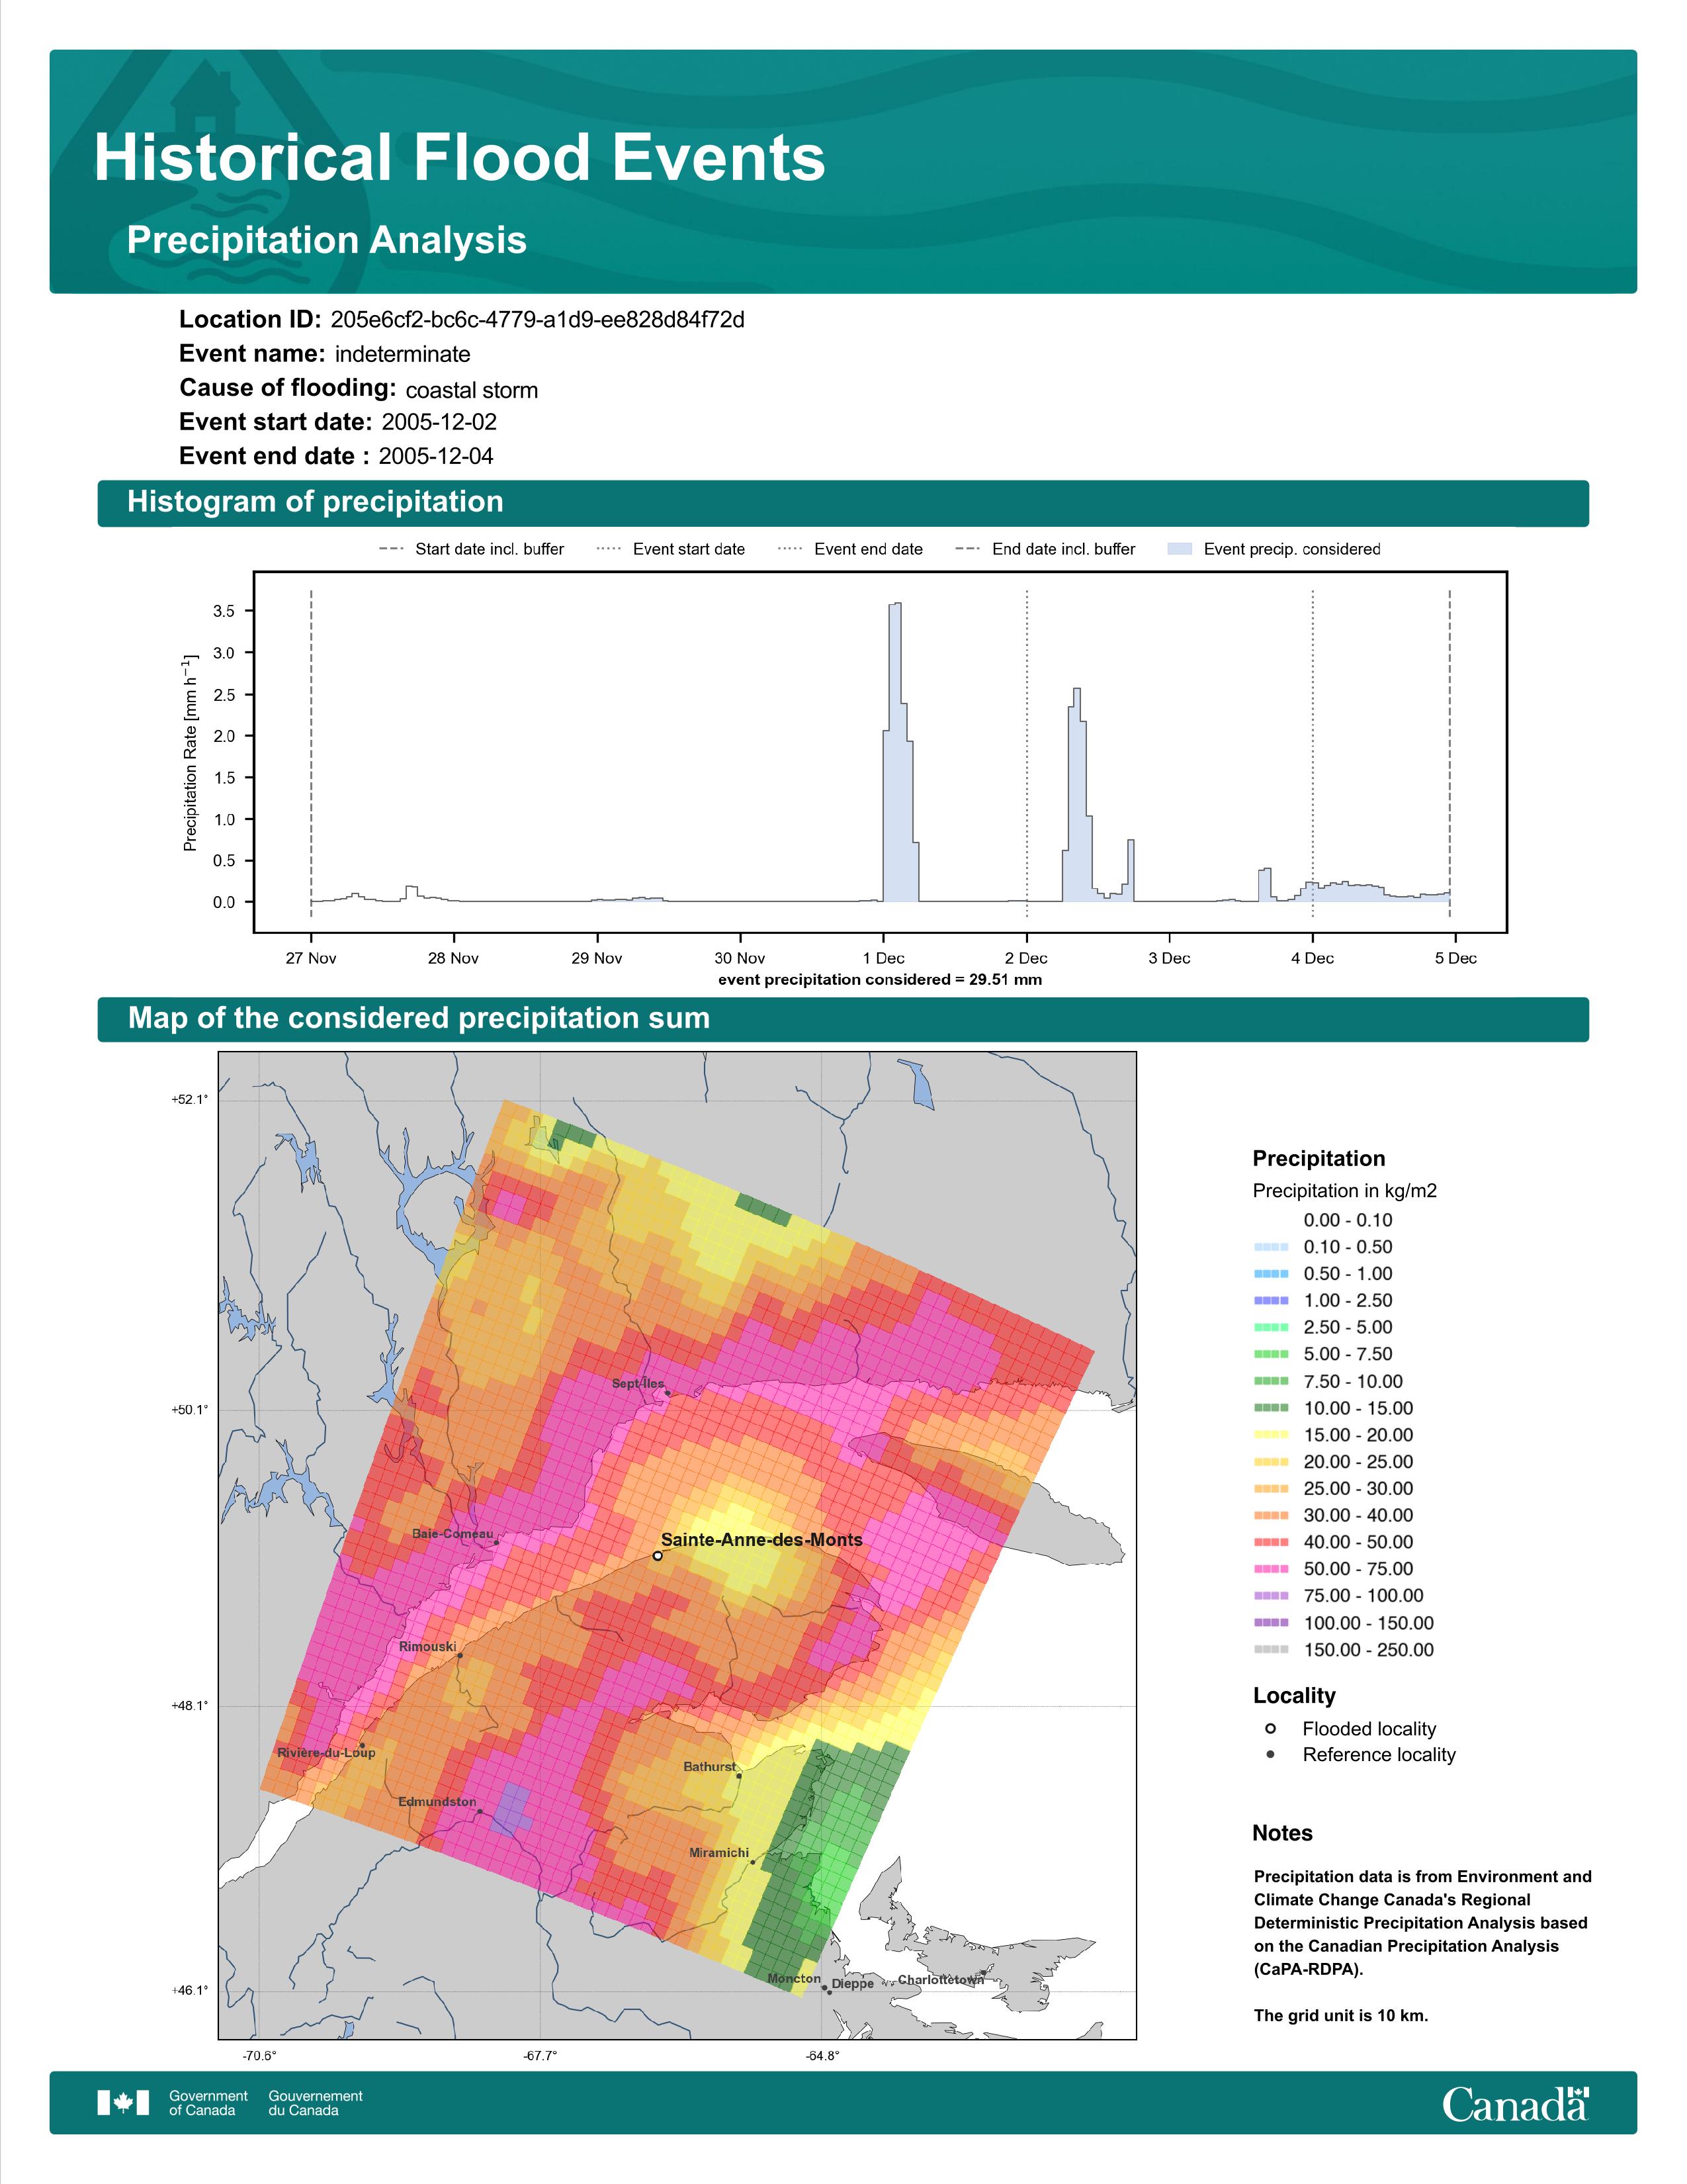Click the Event name value indeterminate

pos(403,354)
